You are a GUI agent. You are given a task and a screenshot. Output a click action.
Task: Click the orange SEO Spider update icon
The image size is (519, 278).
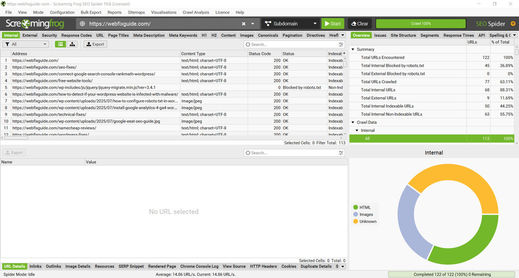tap(513, 24)
